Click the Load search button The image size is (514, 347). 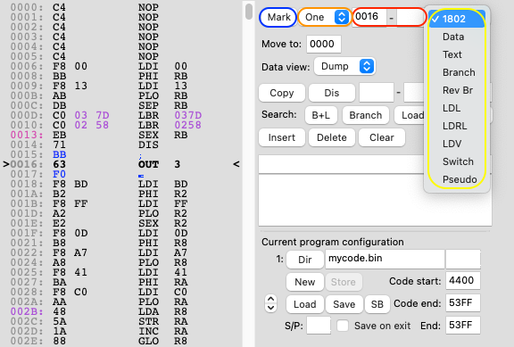[410, 115]
